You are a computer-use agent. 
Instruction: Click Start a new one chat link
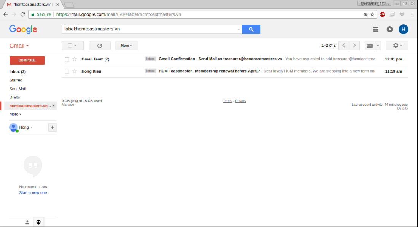(33, 193)
